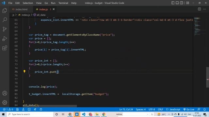Viewport: 209px width, 117px height.
Task: Open Go menu
Action: tap(46, 3)
